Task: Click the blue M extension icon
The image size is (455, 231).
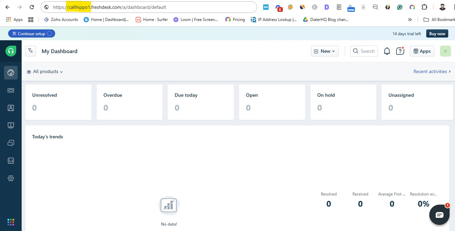Action: (266, 7)
